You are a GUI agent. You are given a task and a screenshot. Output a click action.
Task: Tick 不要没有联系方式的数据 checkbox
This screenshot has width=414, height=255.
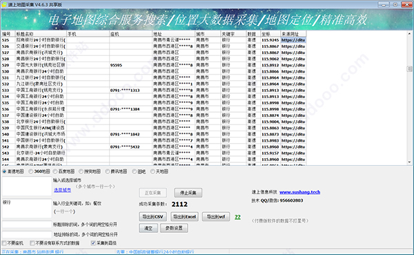[x=55, y=243]
